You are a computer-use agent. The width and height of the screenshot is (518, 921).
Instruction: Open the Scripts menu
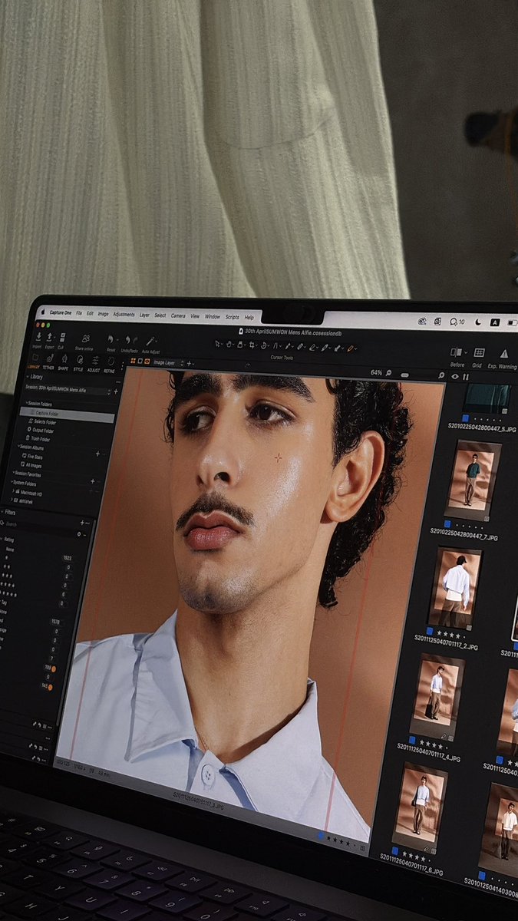tap(232, 316)
